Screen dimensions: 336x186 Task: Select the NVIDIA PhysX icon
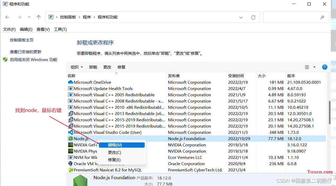(x=70, y=151)
